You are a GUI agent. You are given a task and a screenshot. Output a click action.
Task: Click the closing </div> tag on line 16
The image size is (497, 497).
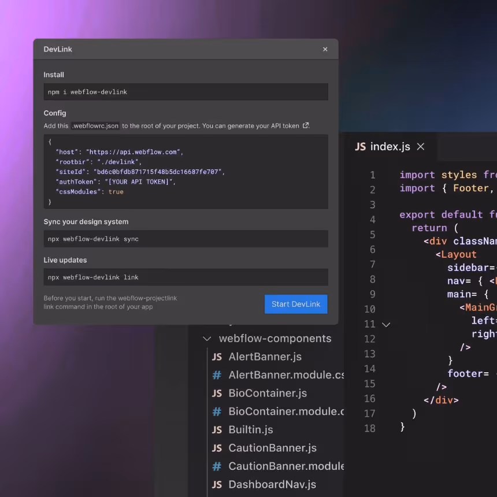tap(441, 400)
